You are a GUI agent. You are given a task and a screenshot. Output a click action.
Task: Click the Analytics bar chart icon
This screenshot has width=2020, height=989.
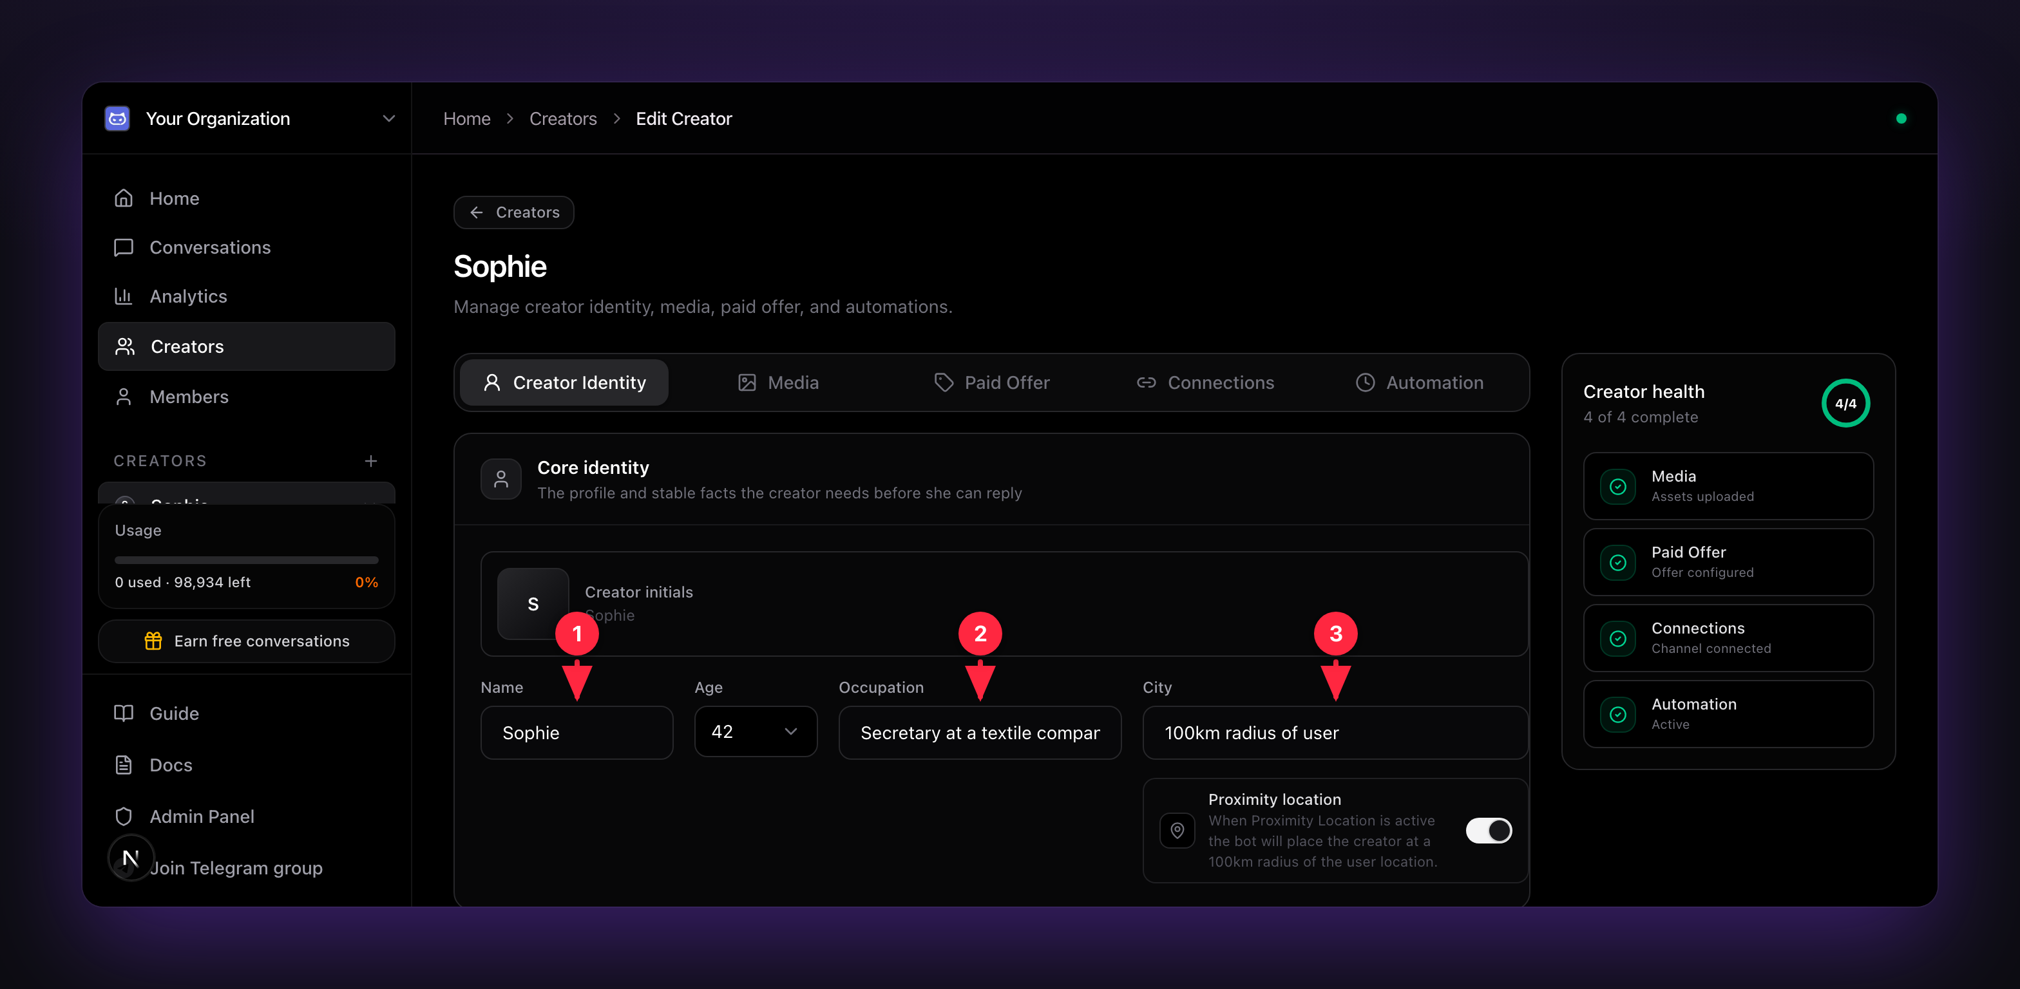pos(124,296)
